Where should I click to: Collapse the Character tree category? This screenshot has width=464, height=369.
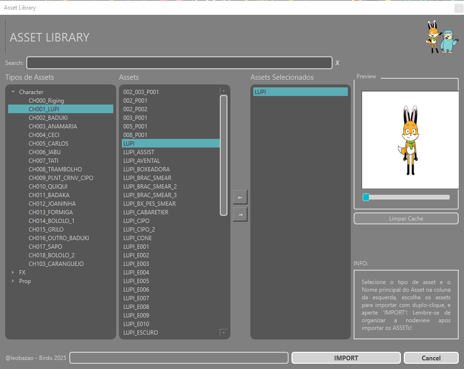[13, 92]
